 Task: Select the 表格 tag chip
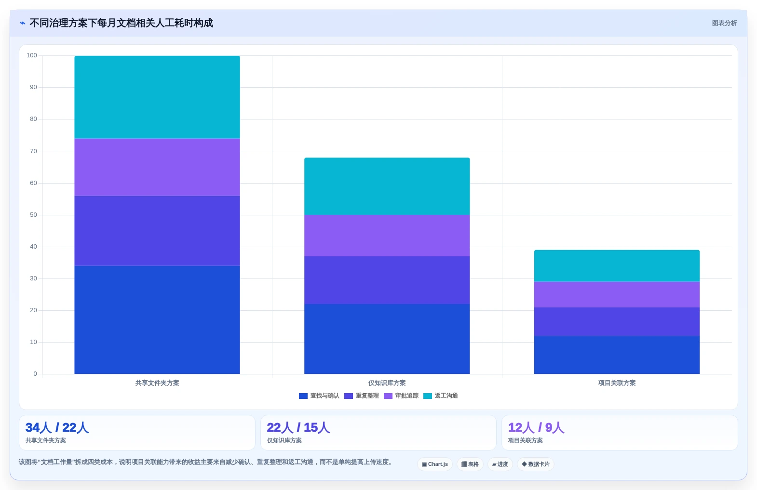tap(470, 464)
